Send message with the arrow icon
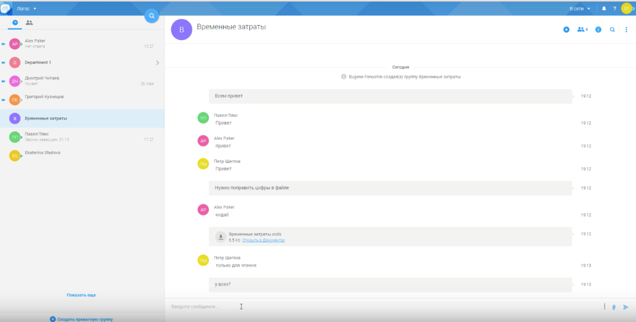 click(626, 307)
